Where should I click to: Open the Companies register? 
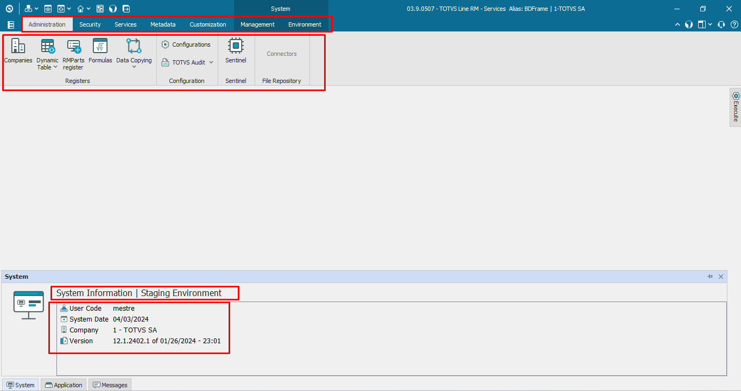[18, 51]
